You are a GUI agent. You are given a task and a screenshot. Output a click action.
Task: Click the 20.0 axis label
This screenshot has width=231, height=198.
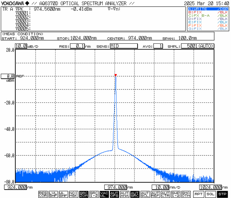tap(10, 50)
